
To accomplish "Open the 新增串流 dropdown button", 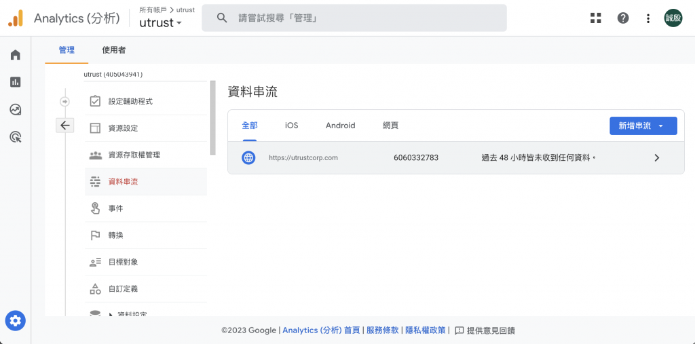I will 643,126.
